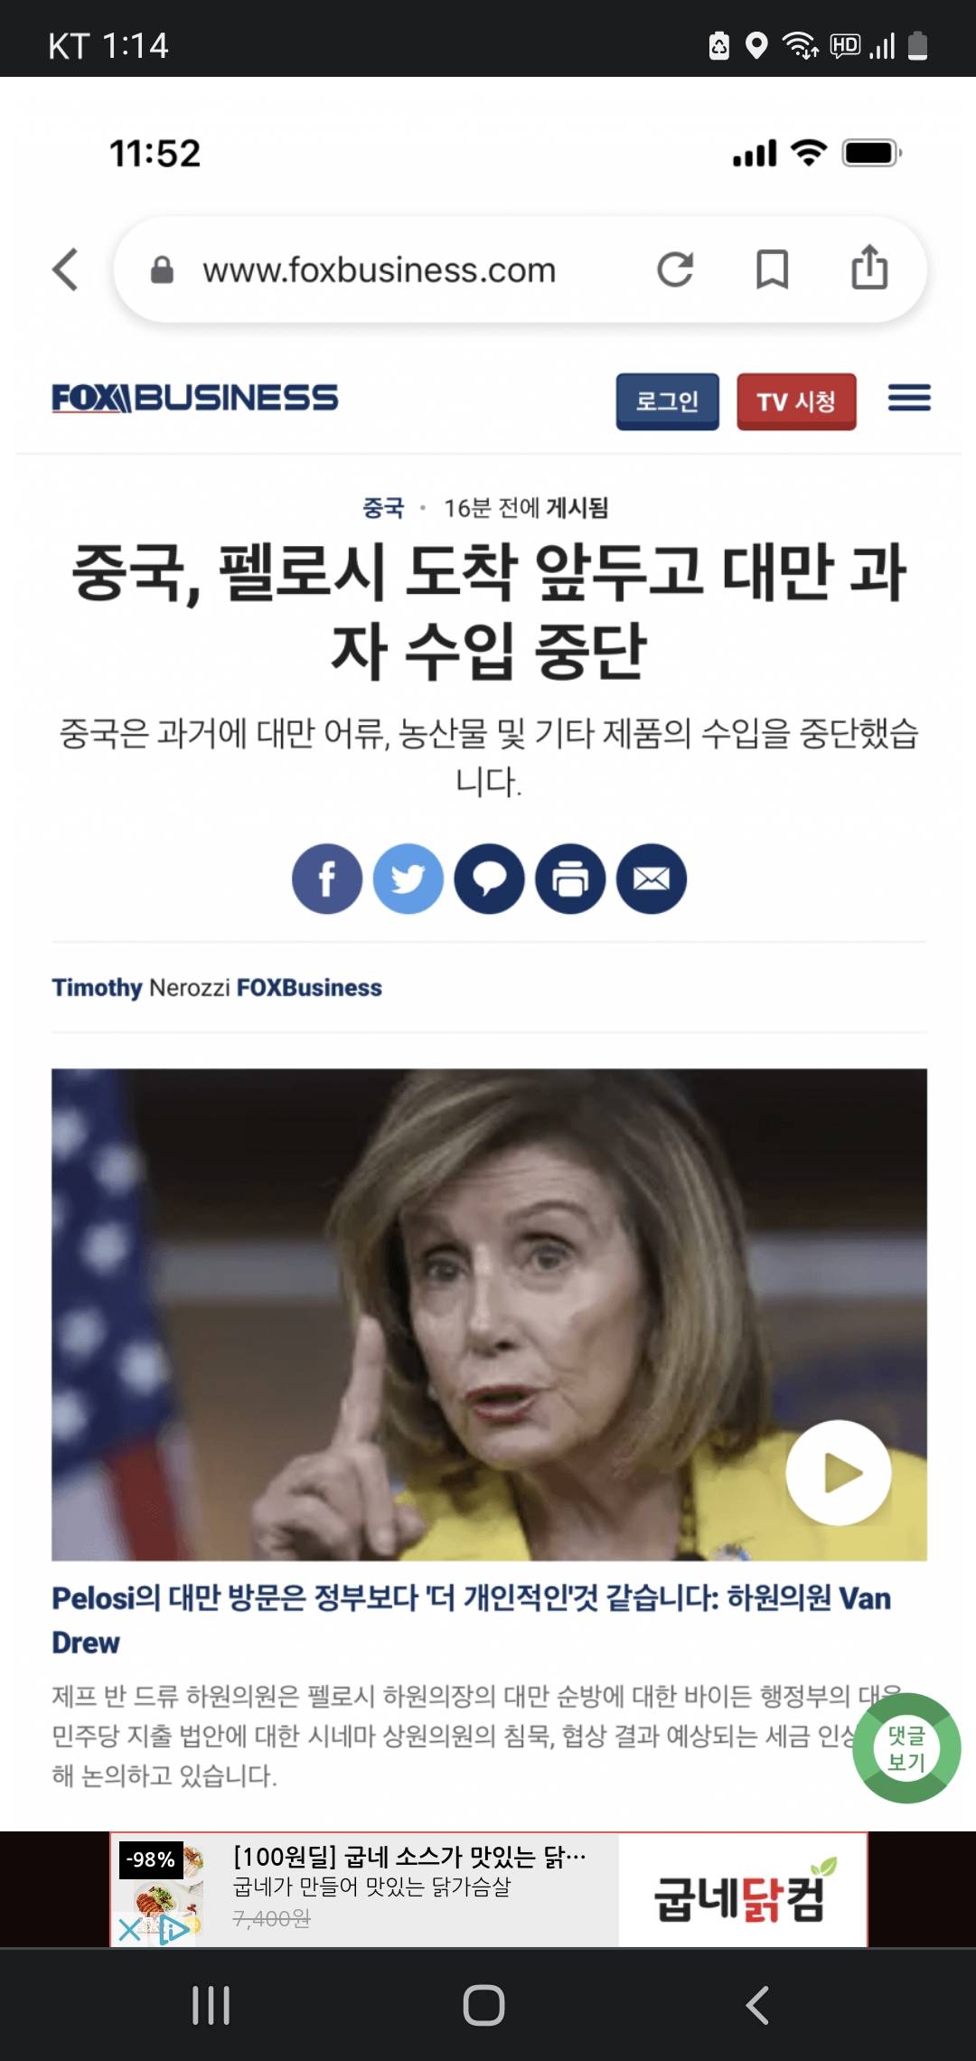Screen dimensions: 976x2061
Task: Print the article via printer icon
Action: pyautogui.click(x=570, y=879)
